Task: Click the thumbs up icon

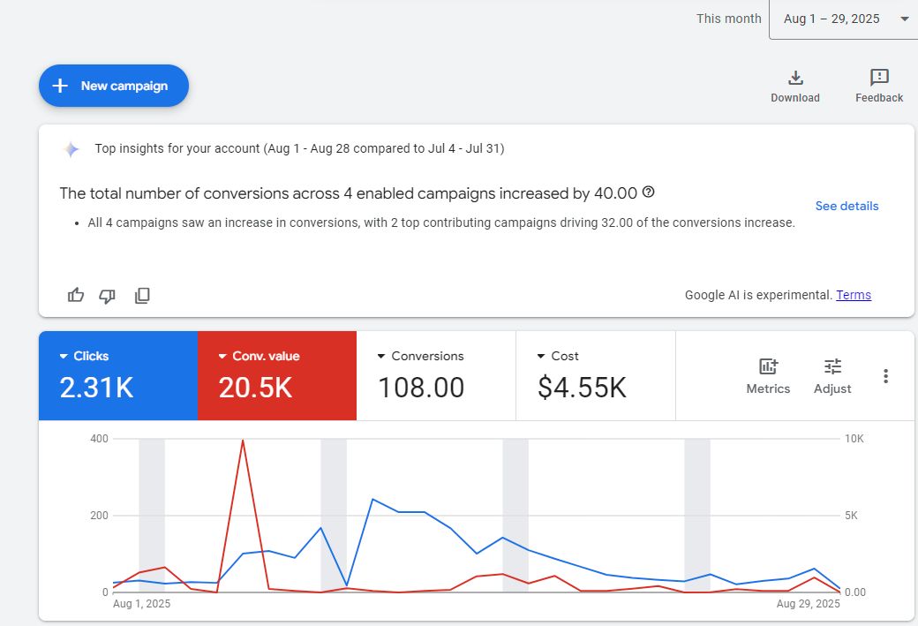Action: pos(76,295)
